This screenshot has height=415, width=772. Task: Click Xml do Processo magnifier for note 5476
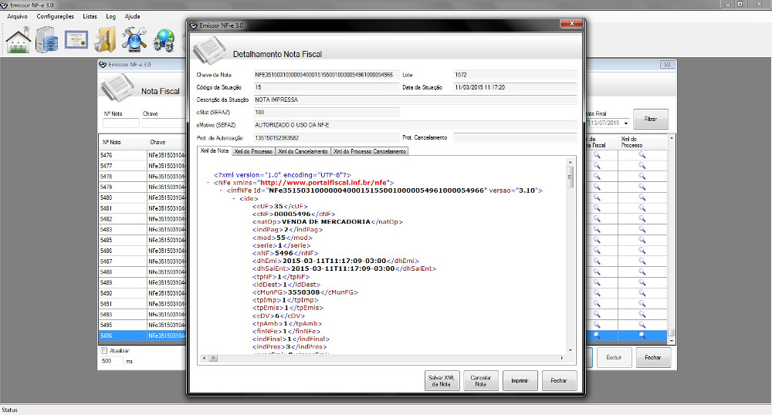[x=642, y=155]
